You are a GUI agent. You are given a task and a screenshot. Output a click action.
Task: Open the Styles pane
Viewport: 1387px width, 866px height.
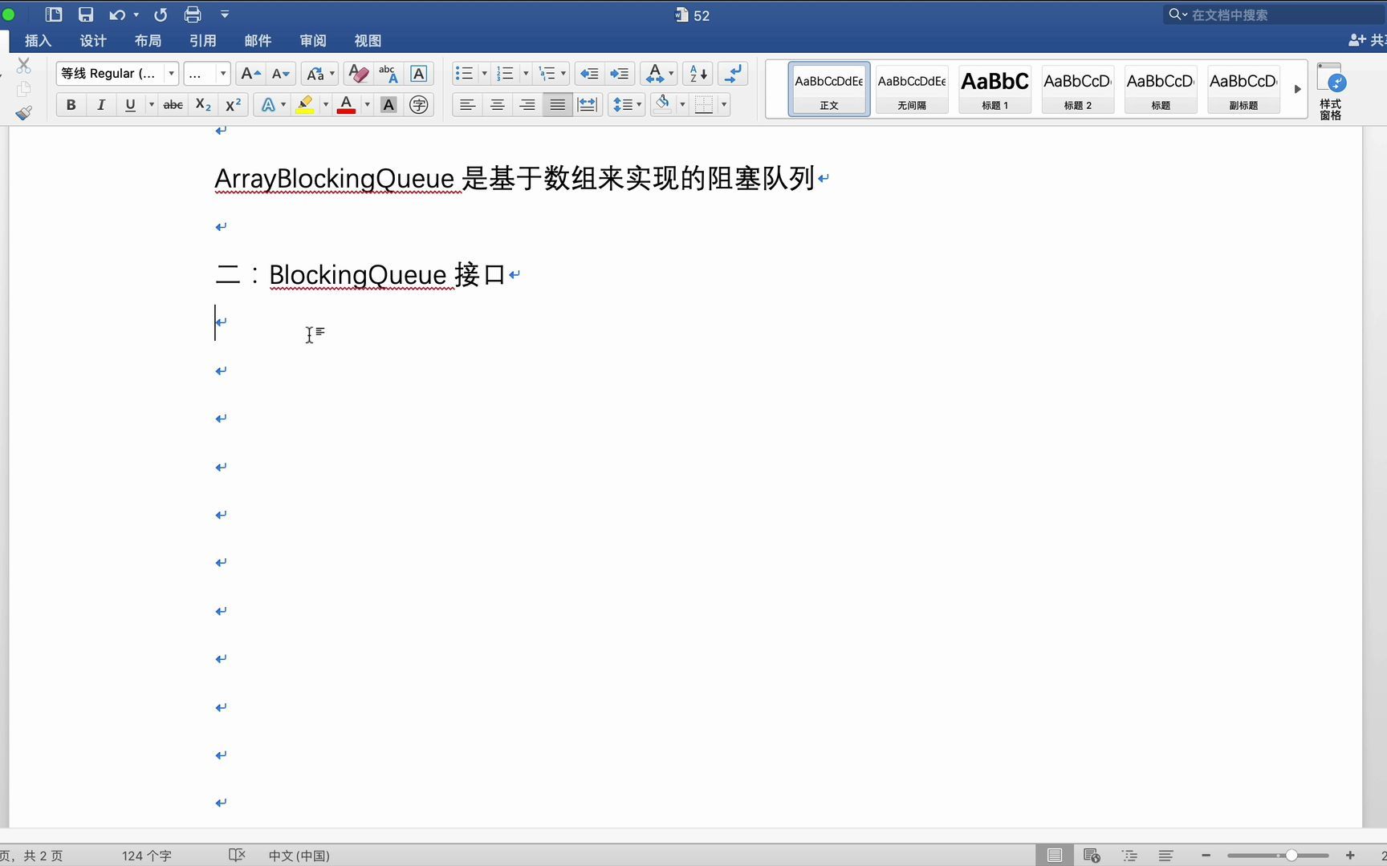point(1331,91)
